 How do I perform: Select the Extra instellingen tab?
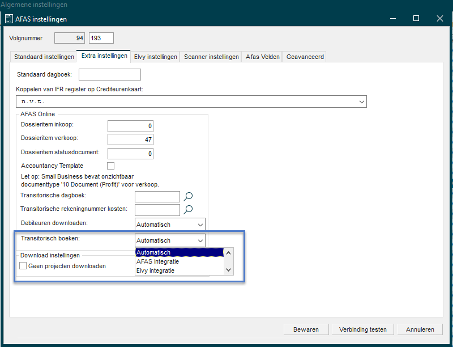tap(104, 56)
